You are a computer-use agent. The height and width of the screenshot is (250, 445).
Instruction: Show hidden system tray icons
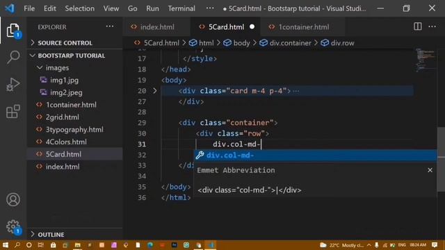369,245
